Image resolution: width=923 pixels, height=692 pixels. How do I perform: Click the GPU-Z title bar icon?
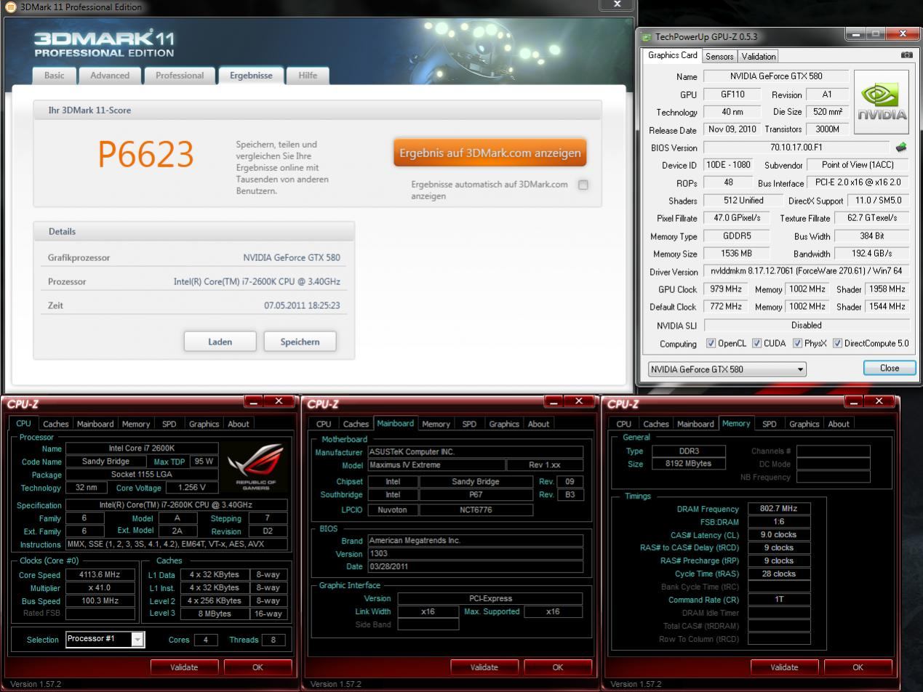pos(647,36)
